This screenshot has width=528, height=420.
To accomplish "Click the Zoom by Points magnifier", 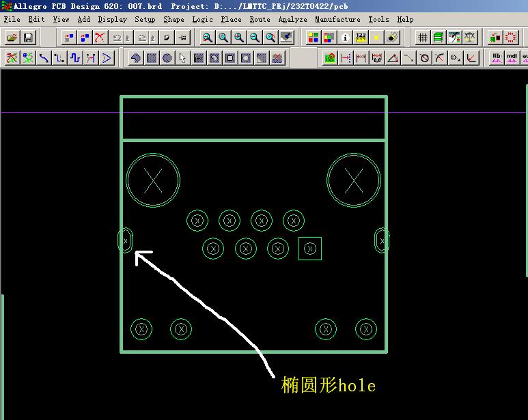I will point(208,38).
